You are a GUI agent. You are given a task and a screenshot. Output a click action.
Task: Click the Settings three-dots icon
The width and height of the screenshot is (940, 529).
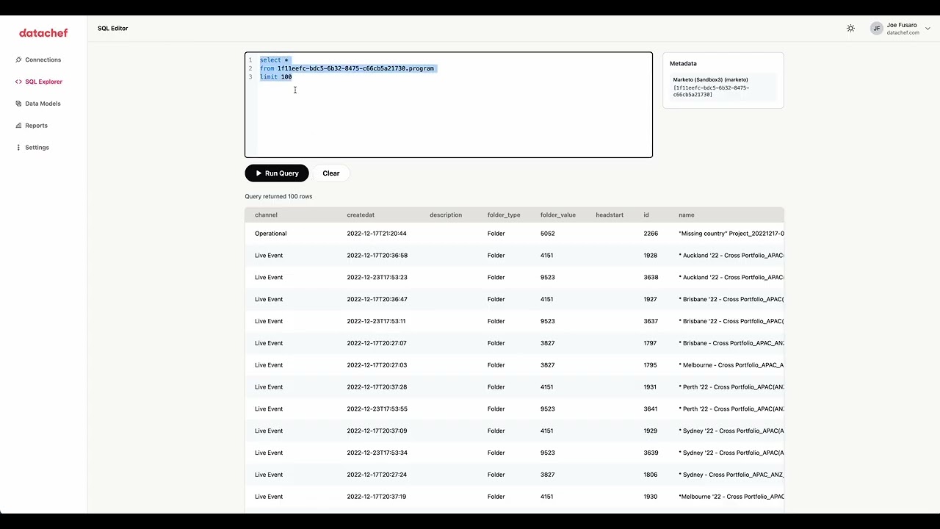point(18,148)
